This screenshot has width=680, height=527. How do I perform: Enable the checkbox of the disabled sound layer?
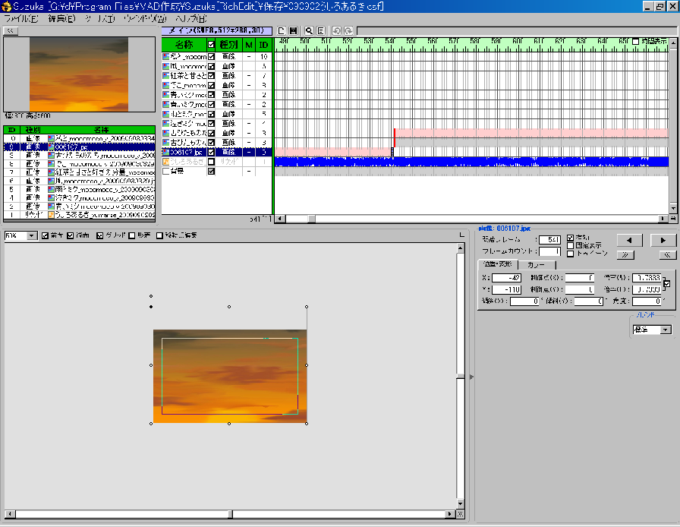coord(211,162)
